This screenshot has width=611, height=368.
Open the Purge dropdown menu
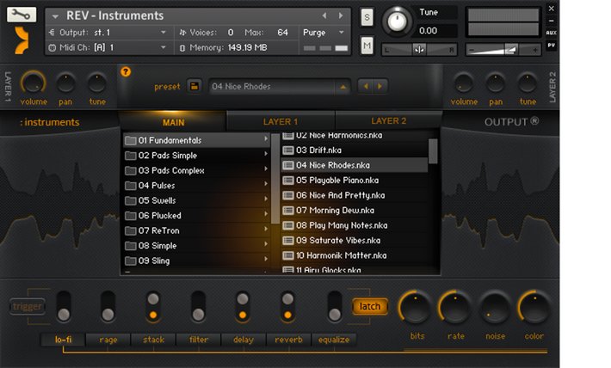pyautogui.click(x=324, y=32)
